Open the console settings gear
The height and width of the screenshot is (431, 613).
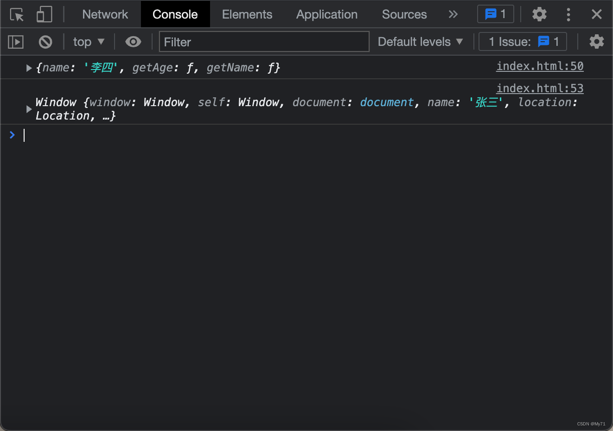[596, 42]
